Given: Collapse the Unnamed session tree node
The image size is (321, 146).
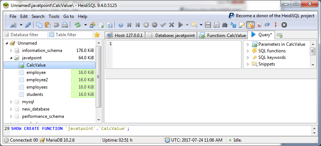Looking at the screenshot, I should (7, 43).
